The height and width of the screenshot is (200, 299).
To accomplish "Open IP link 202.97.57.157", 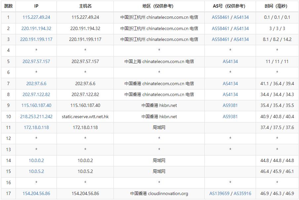I will [36, 61].
